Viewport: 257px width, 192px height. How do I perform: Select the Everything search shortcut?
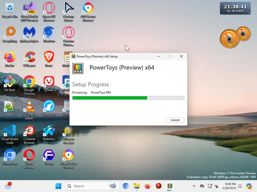coord(10,35)
